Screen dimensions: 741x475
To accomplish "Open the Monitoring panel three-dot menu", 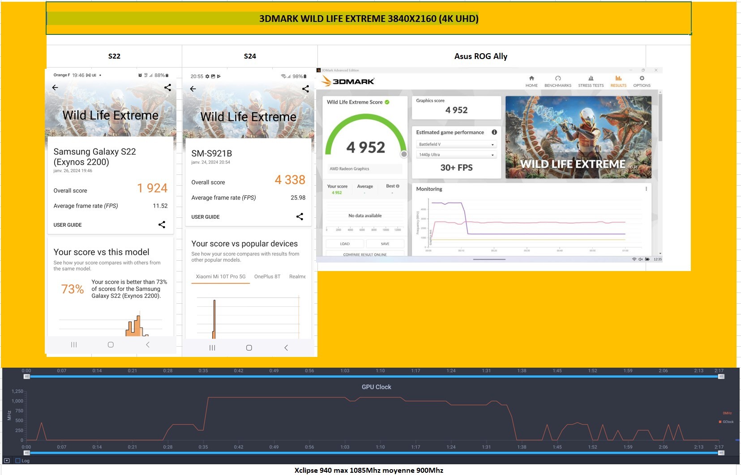I will (x=646, y=189).
